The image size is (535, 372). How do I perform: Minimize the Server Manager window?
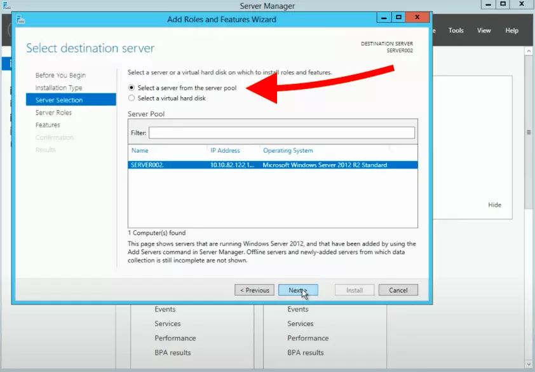coord(488,4)
